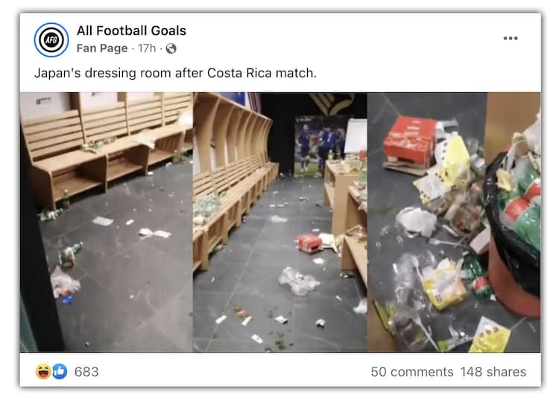Click the blue Like thumbs-up reaction icon
Image resolution: width=559 pixels, height=404 pixels.
point(59,371)
